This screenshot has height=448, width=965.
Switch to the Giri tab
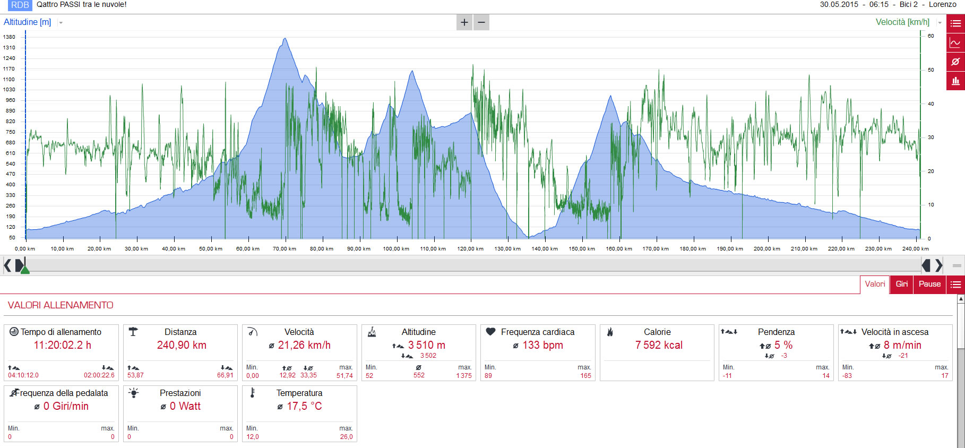(902, 285)
